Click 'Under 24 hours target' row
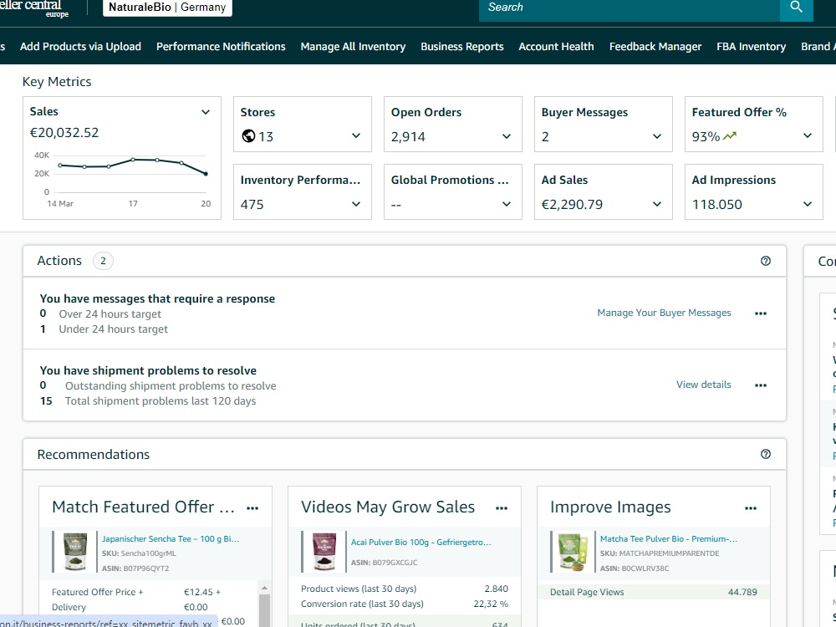836x627 pixels. tap(104, 329)
